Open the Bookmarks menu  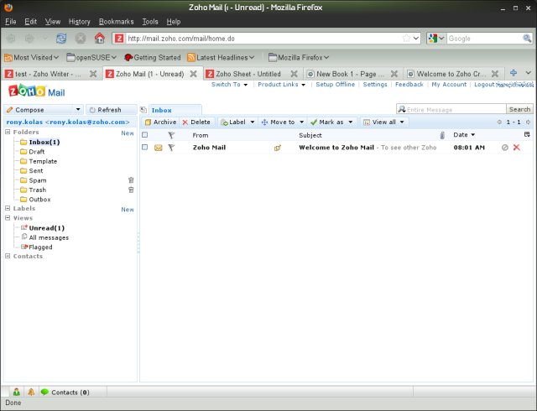116,21
